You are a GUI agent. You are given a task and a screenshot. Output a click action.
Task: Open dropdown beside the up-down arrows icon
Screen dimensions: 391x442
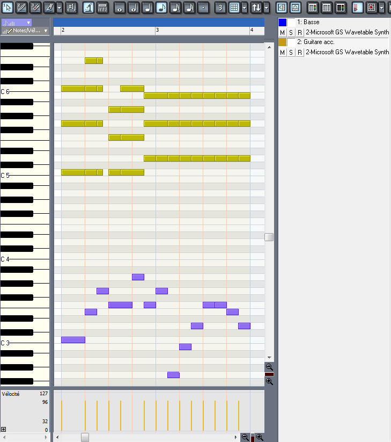point(266,8)
